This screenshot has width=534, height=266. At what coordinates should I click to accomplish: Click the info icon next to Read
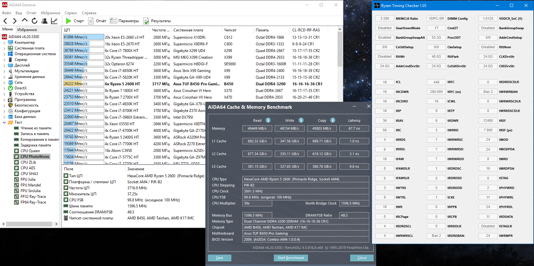click(x=268, y=120)
